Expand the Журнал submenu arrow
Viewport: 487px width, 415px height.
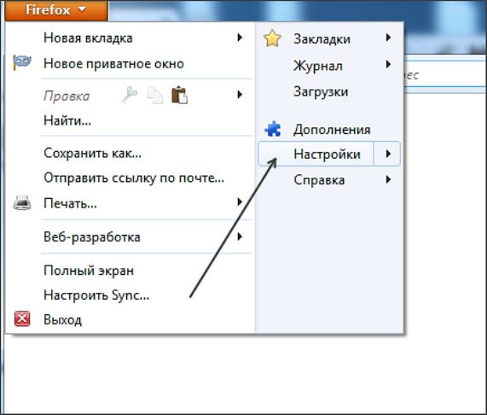[x=388, y=64]
